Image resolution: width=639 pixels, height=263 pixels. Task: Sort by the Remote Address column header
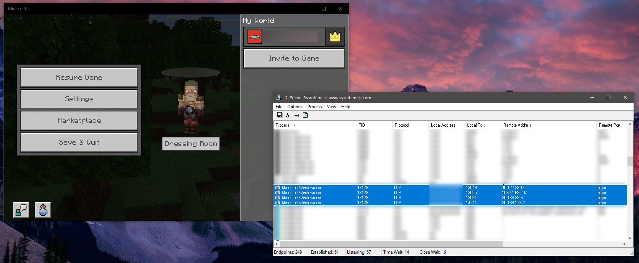coord(549,125)
